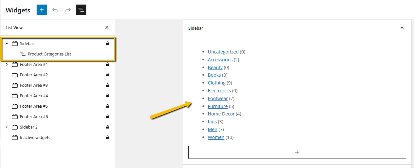Click the undo arrow icon

tap(55, 10)
